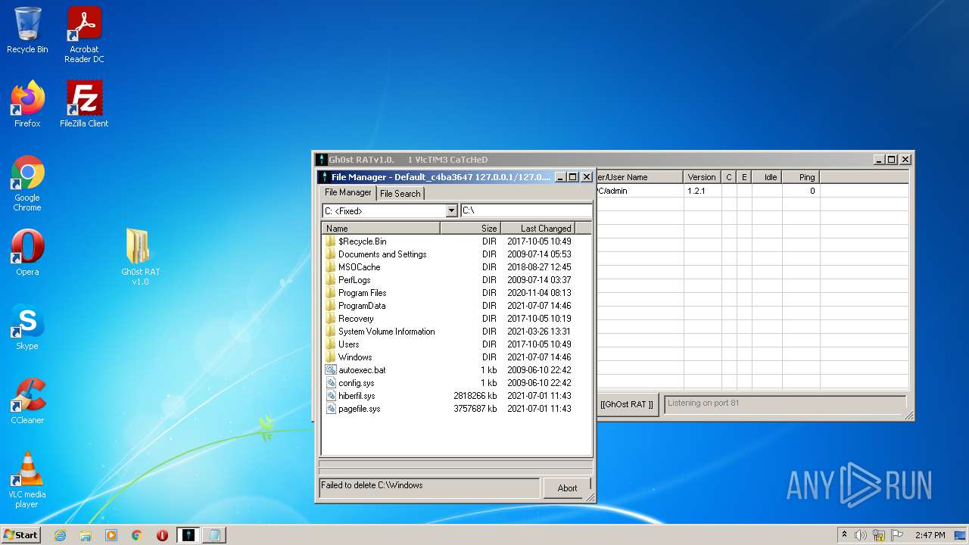Select the Windows folder icon
969x545 pixels.
pyautogui.click(x=331, y=357)
